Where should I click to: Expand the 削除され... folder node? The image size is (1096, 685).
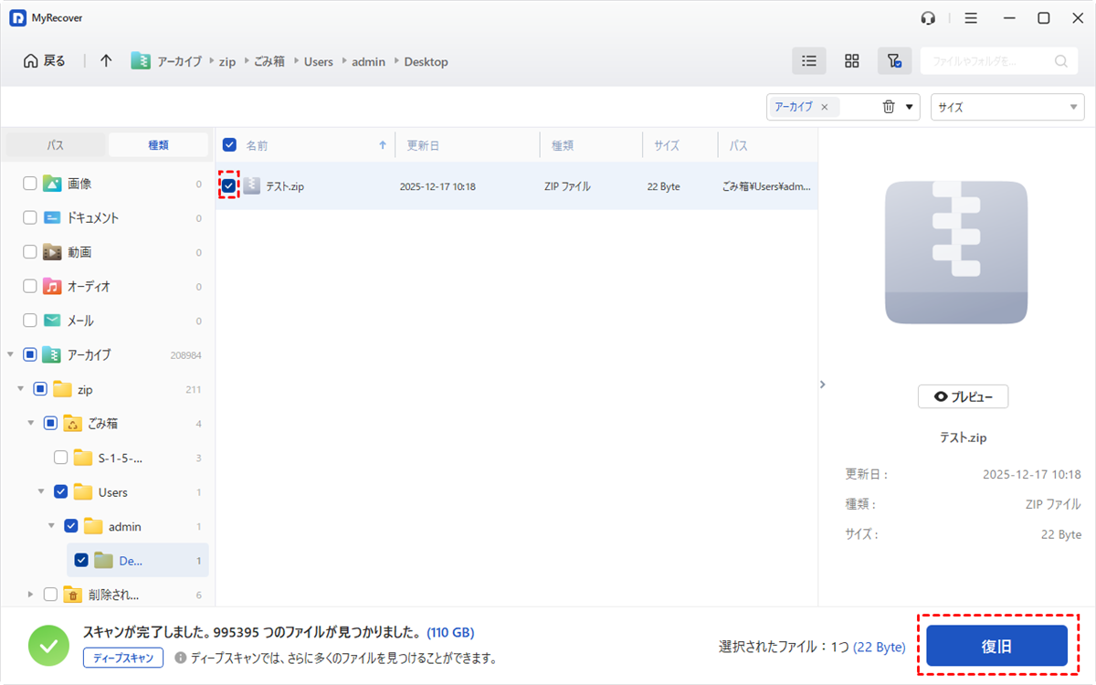pos(30,595)
